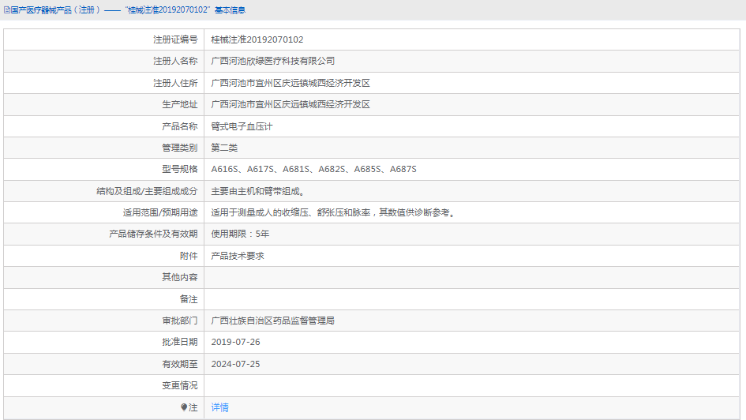Click the 注册人住所 label
The width and height of the screenshot is (746, 420).
point(175,83)
